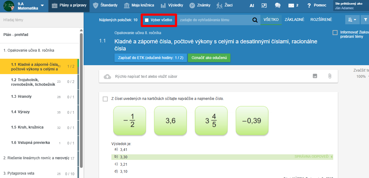This screenshot has width=369, height=178.
Task: Click the insert image icon
Action: (315, 76)
